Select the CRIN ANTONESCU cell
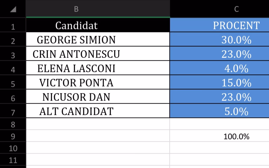This screenshot has width=269, height=168. (x=76, y=54)
